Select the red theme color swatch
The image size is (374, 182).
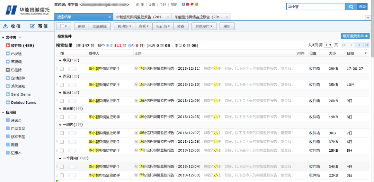pyautogui.click(x=187, y=4)
